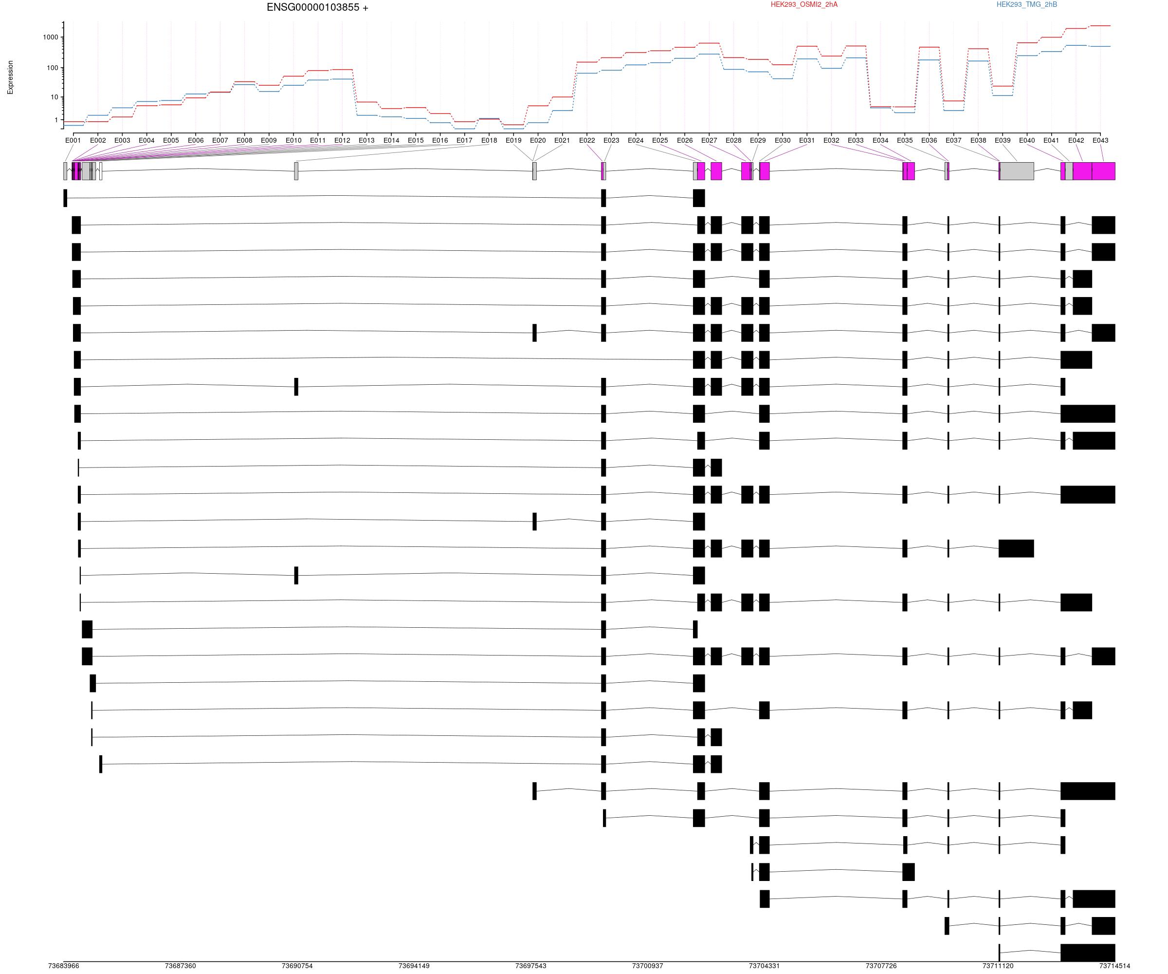Click exon label E014
Viewport: 1168px width, 974px height.
point(391,141)
